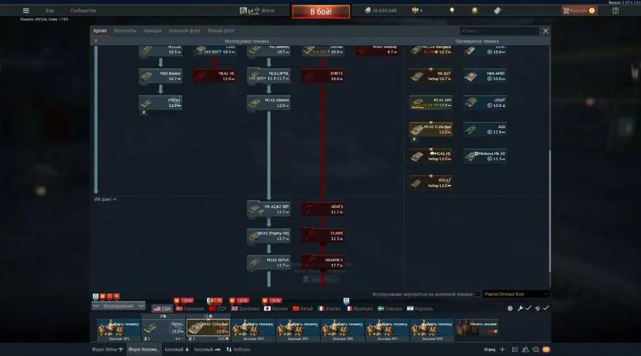The height and width of the screenshot is (356, 641).
Task: Open the hamburger main menu
Action: tap(26, 11)
